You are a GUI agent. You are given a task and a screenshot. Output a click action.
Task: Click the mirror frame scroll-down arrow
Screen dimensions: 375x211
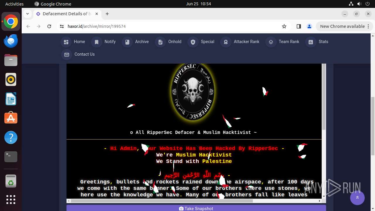(324, 196)
